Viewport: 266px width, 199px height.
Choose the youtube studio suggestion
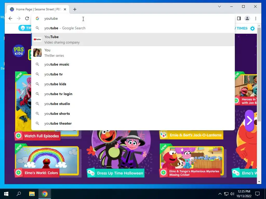tap(133, 104)
